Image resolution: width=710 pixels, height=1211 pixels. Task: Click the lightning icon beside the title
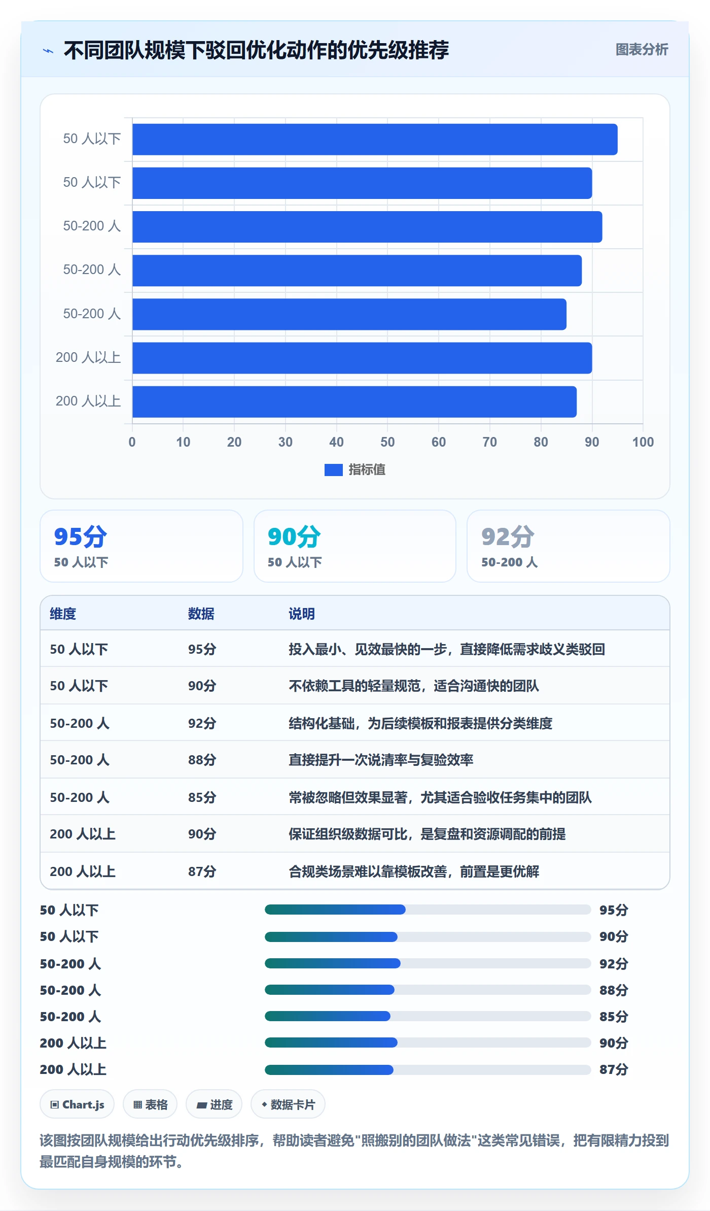point(48,51)
